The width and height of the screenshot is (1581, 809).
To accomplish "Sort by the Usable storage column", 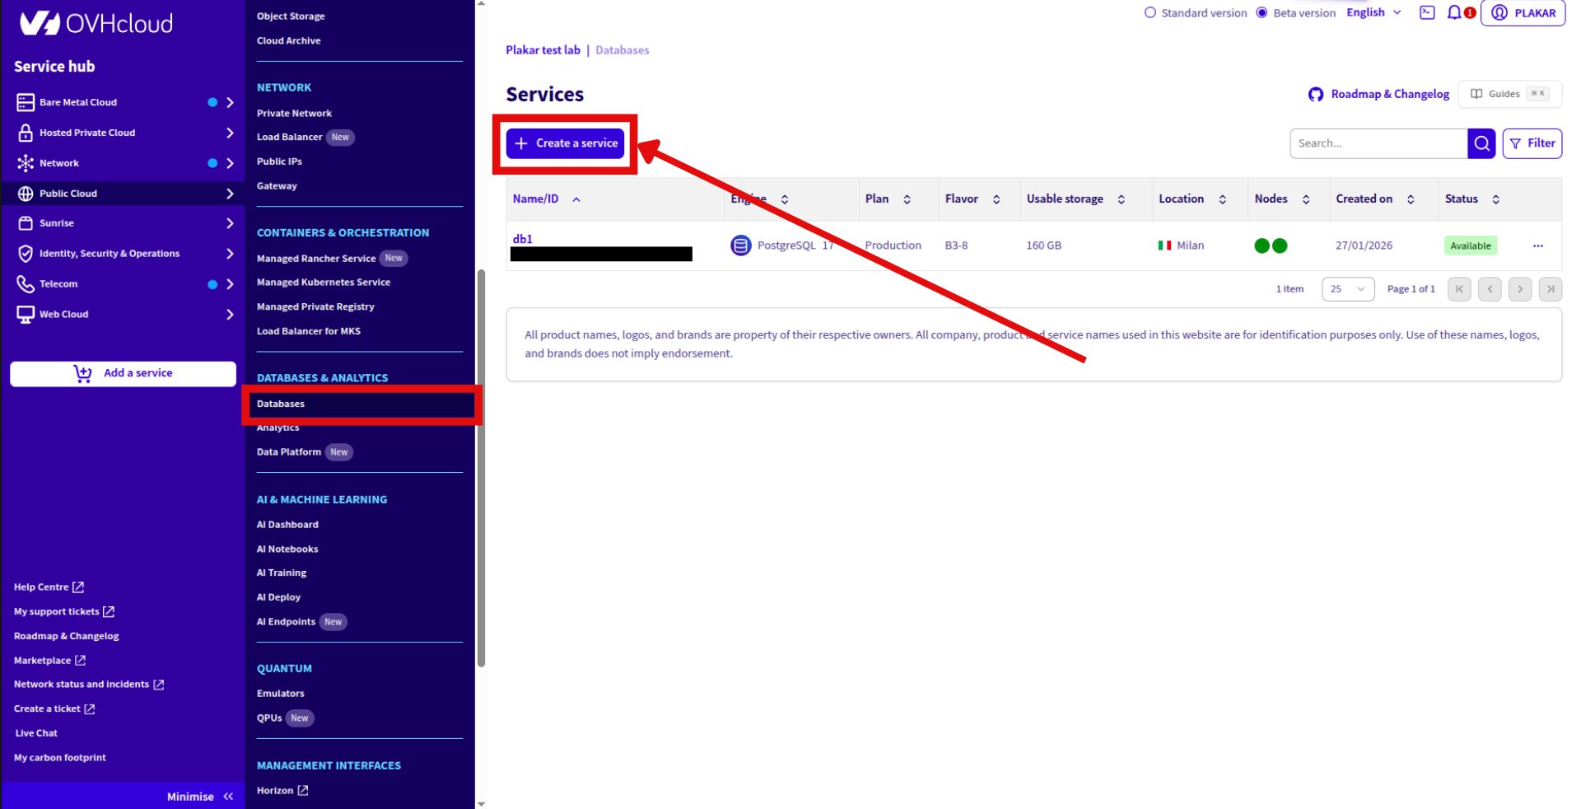I will click(1075, 199).
